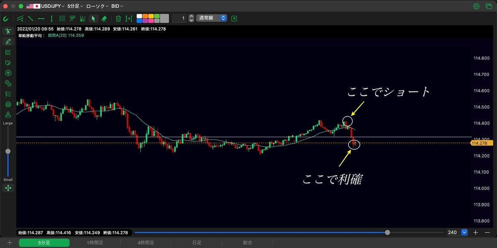Pick the orange color swatch
This screenshot has height=248, width=497.
click(x=145, y=17)
